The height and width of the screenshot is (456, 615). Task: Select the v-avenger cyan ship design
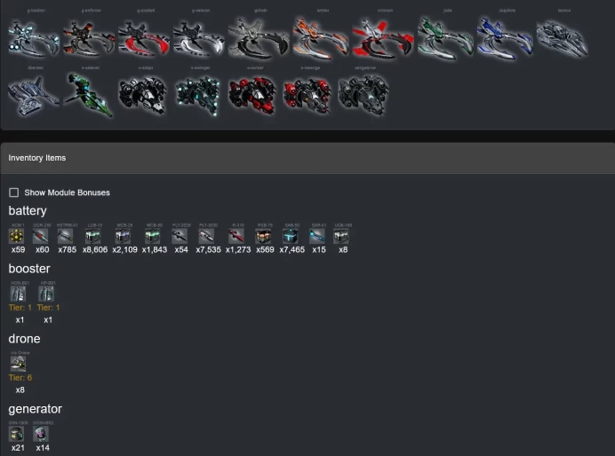coord(198,96)
